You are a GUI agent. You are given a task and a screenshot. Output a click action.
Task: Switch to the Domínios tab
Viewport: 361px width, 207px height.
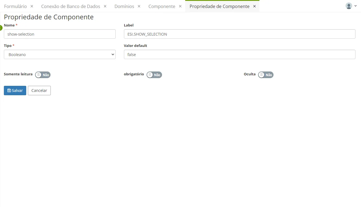pyautogui.click(x=124, y=6)
